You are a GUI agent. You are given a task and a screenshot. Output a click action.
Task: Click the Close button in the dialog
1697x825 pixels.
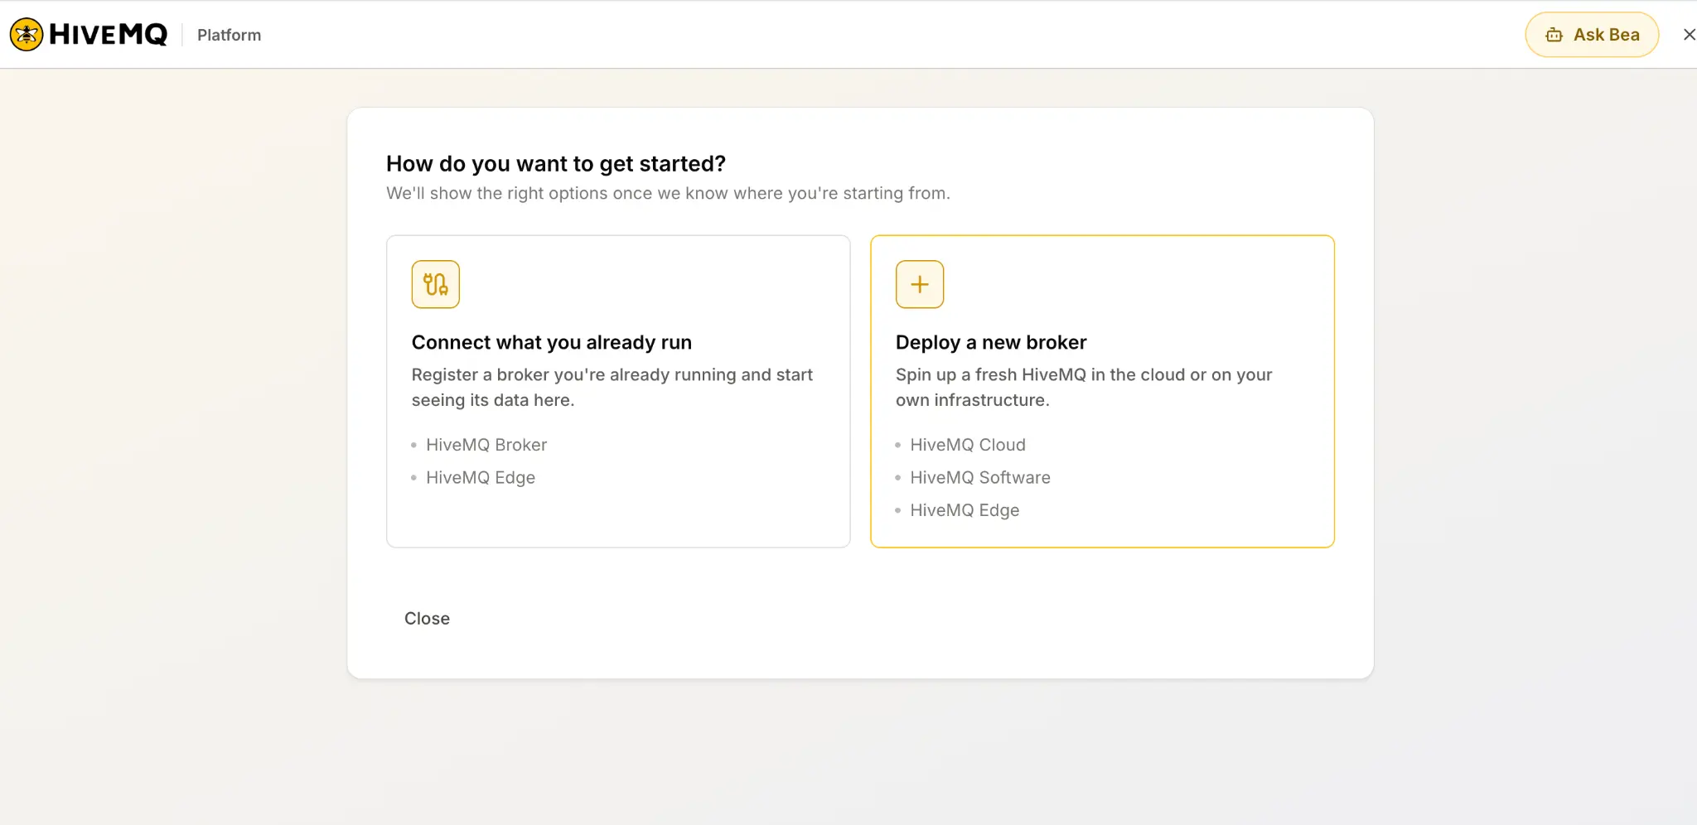tap(427, 619)
